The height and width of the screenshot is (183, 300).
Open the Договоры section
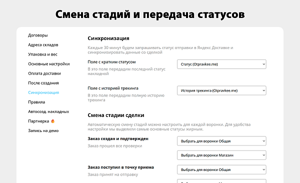[x=38, y=35]
